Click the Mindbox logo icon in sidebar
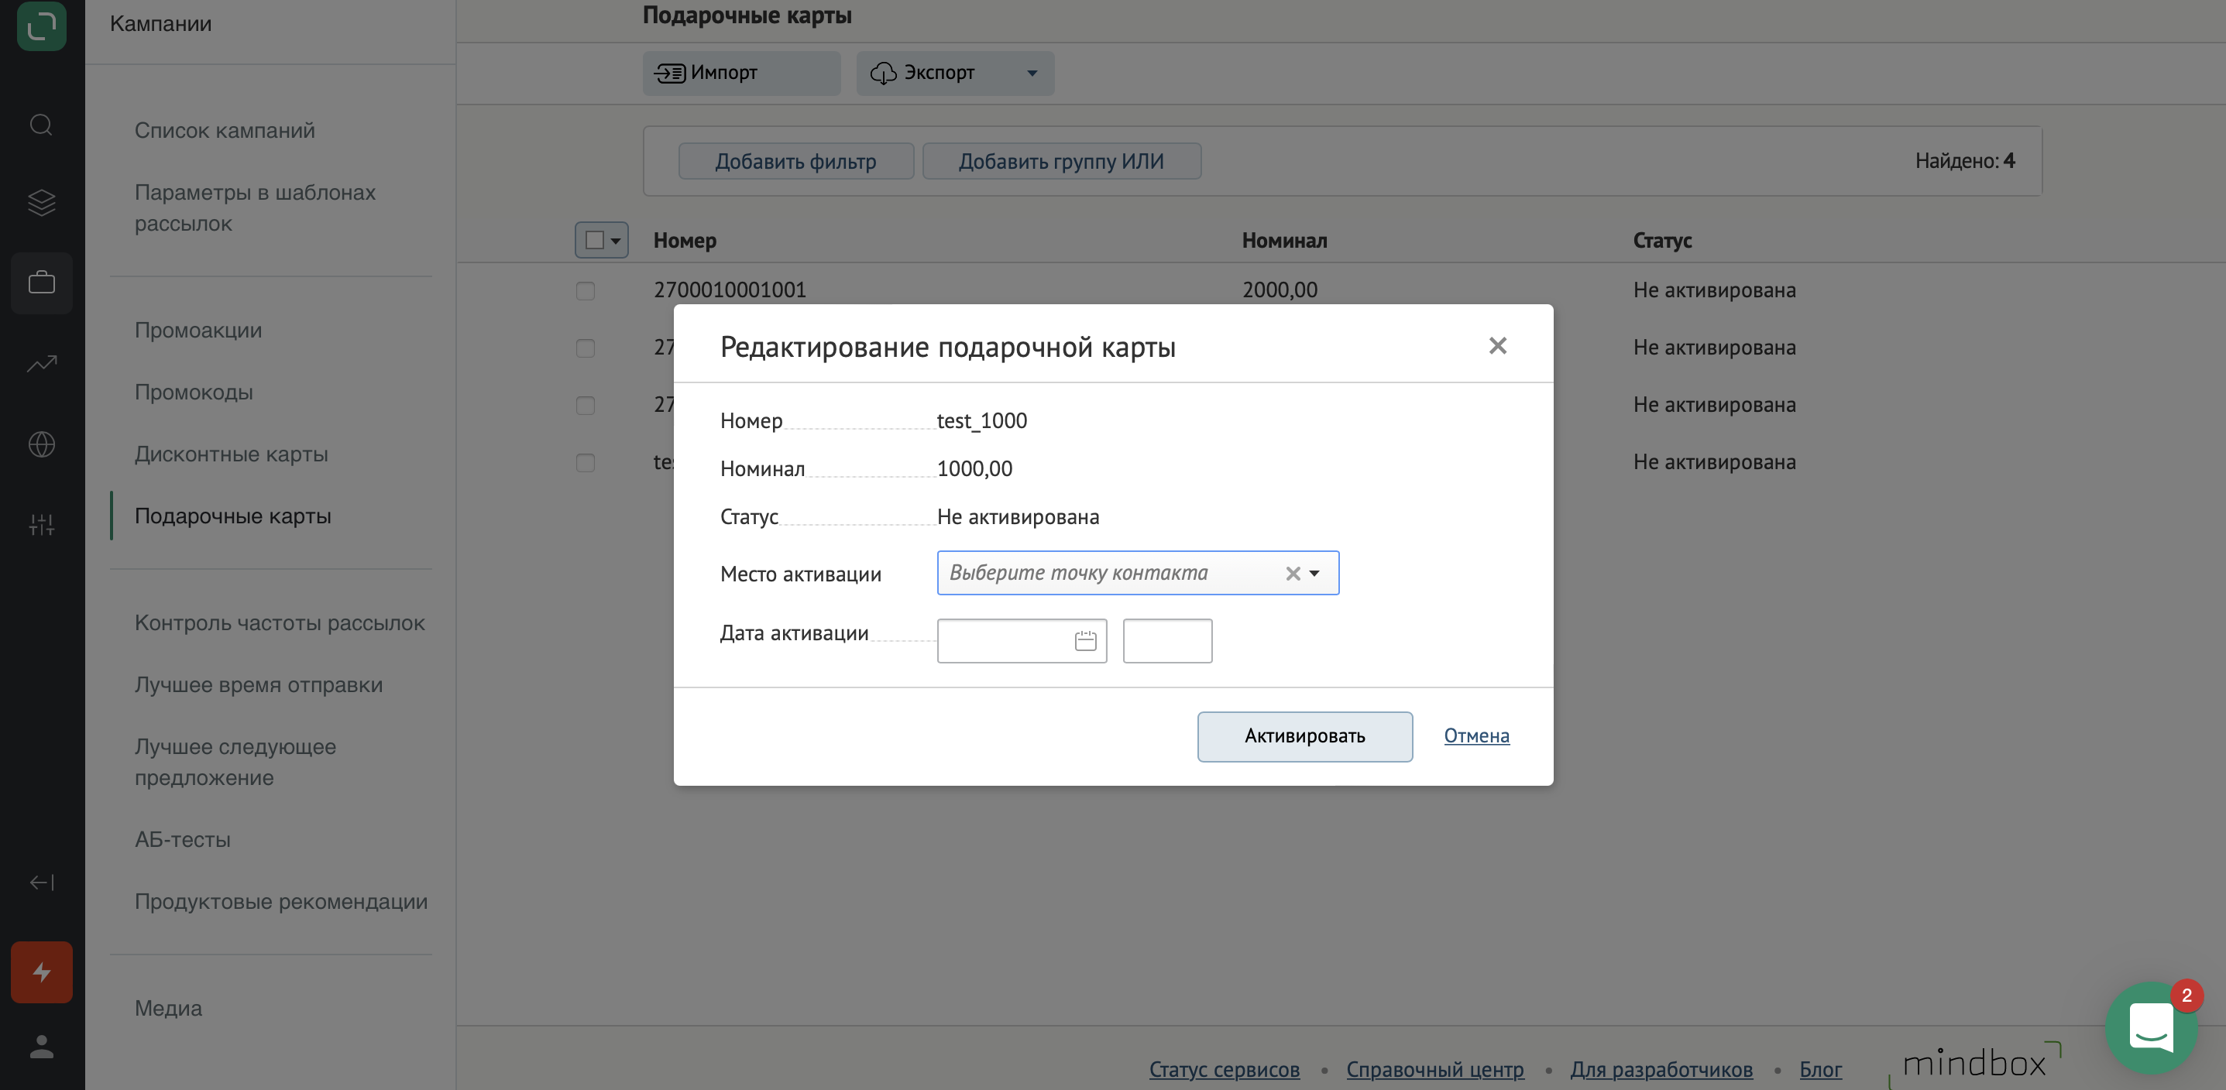 (x=42, y=26)
